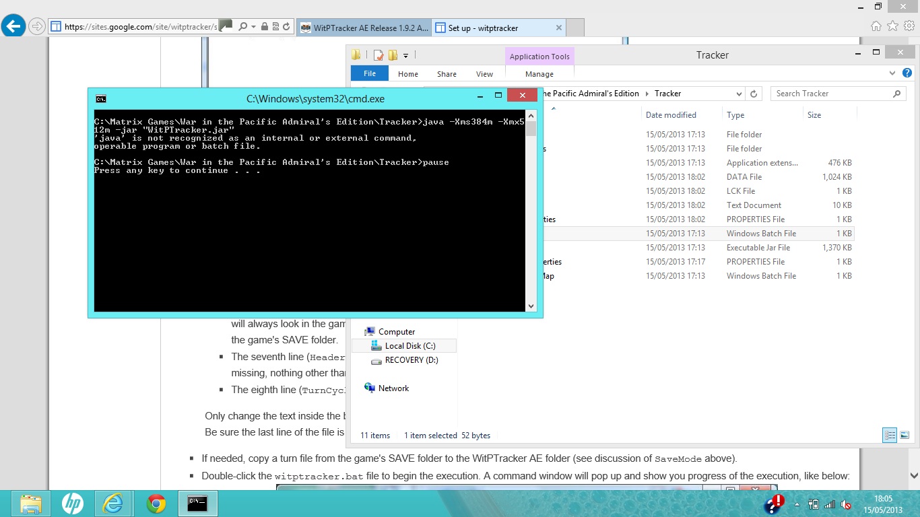
Task: Click Tracker breadcrumb in address path
Action: pyautogui.click(x=667, y=94)
